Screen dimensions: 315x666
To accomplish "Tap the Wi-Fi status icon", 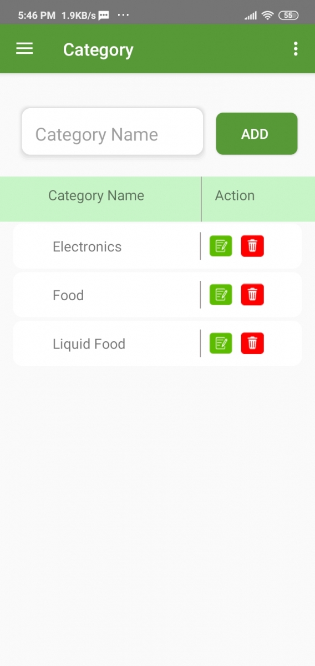I will (x=268, y=16).
